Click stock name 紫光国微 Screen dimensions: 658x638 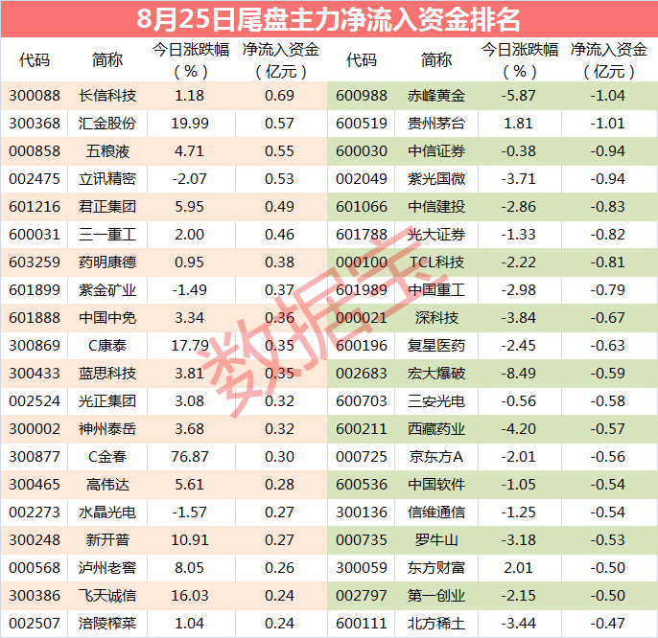(436, 179)
